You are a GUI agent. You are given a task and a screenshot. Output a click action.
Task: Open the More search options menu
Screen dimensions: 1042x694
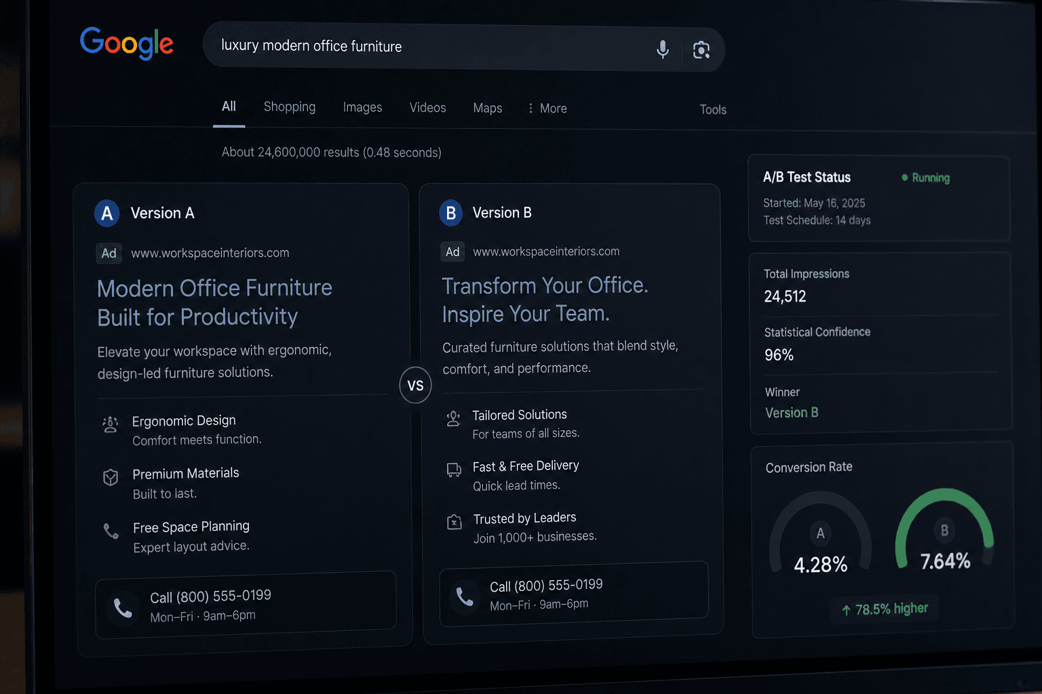(547, 108)
